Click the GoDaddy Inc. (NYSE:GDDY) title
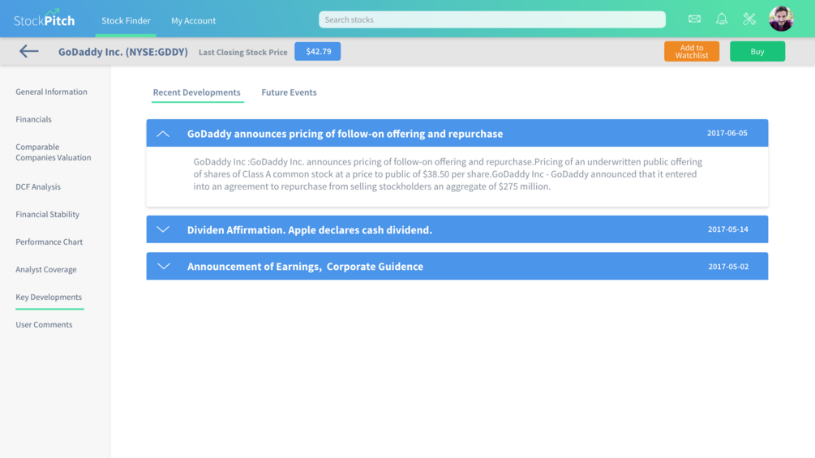 (123, 52)
